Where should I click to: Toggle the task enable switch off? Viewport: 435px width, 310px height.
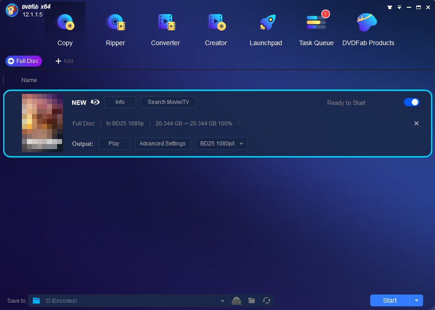(x=411, y=102)
